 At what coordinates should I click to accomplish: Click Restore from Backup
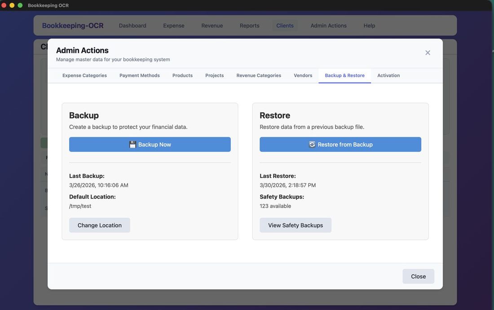coord(340,144)
